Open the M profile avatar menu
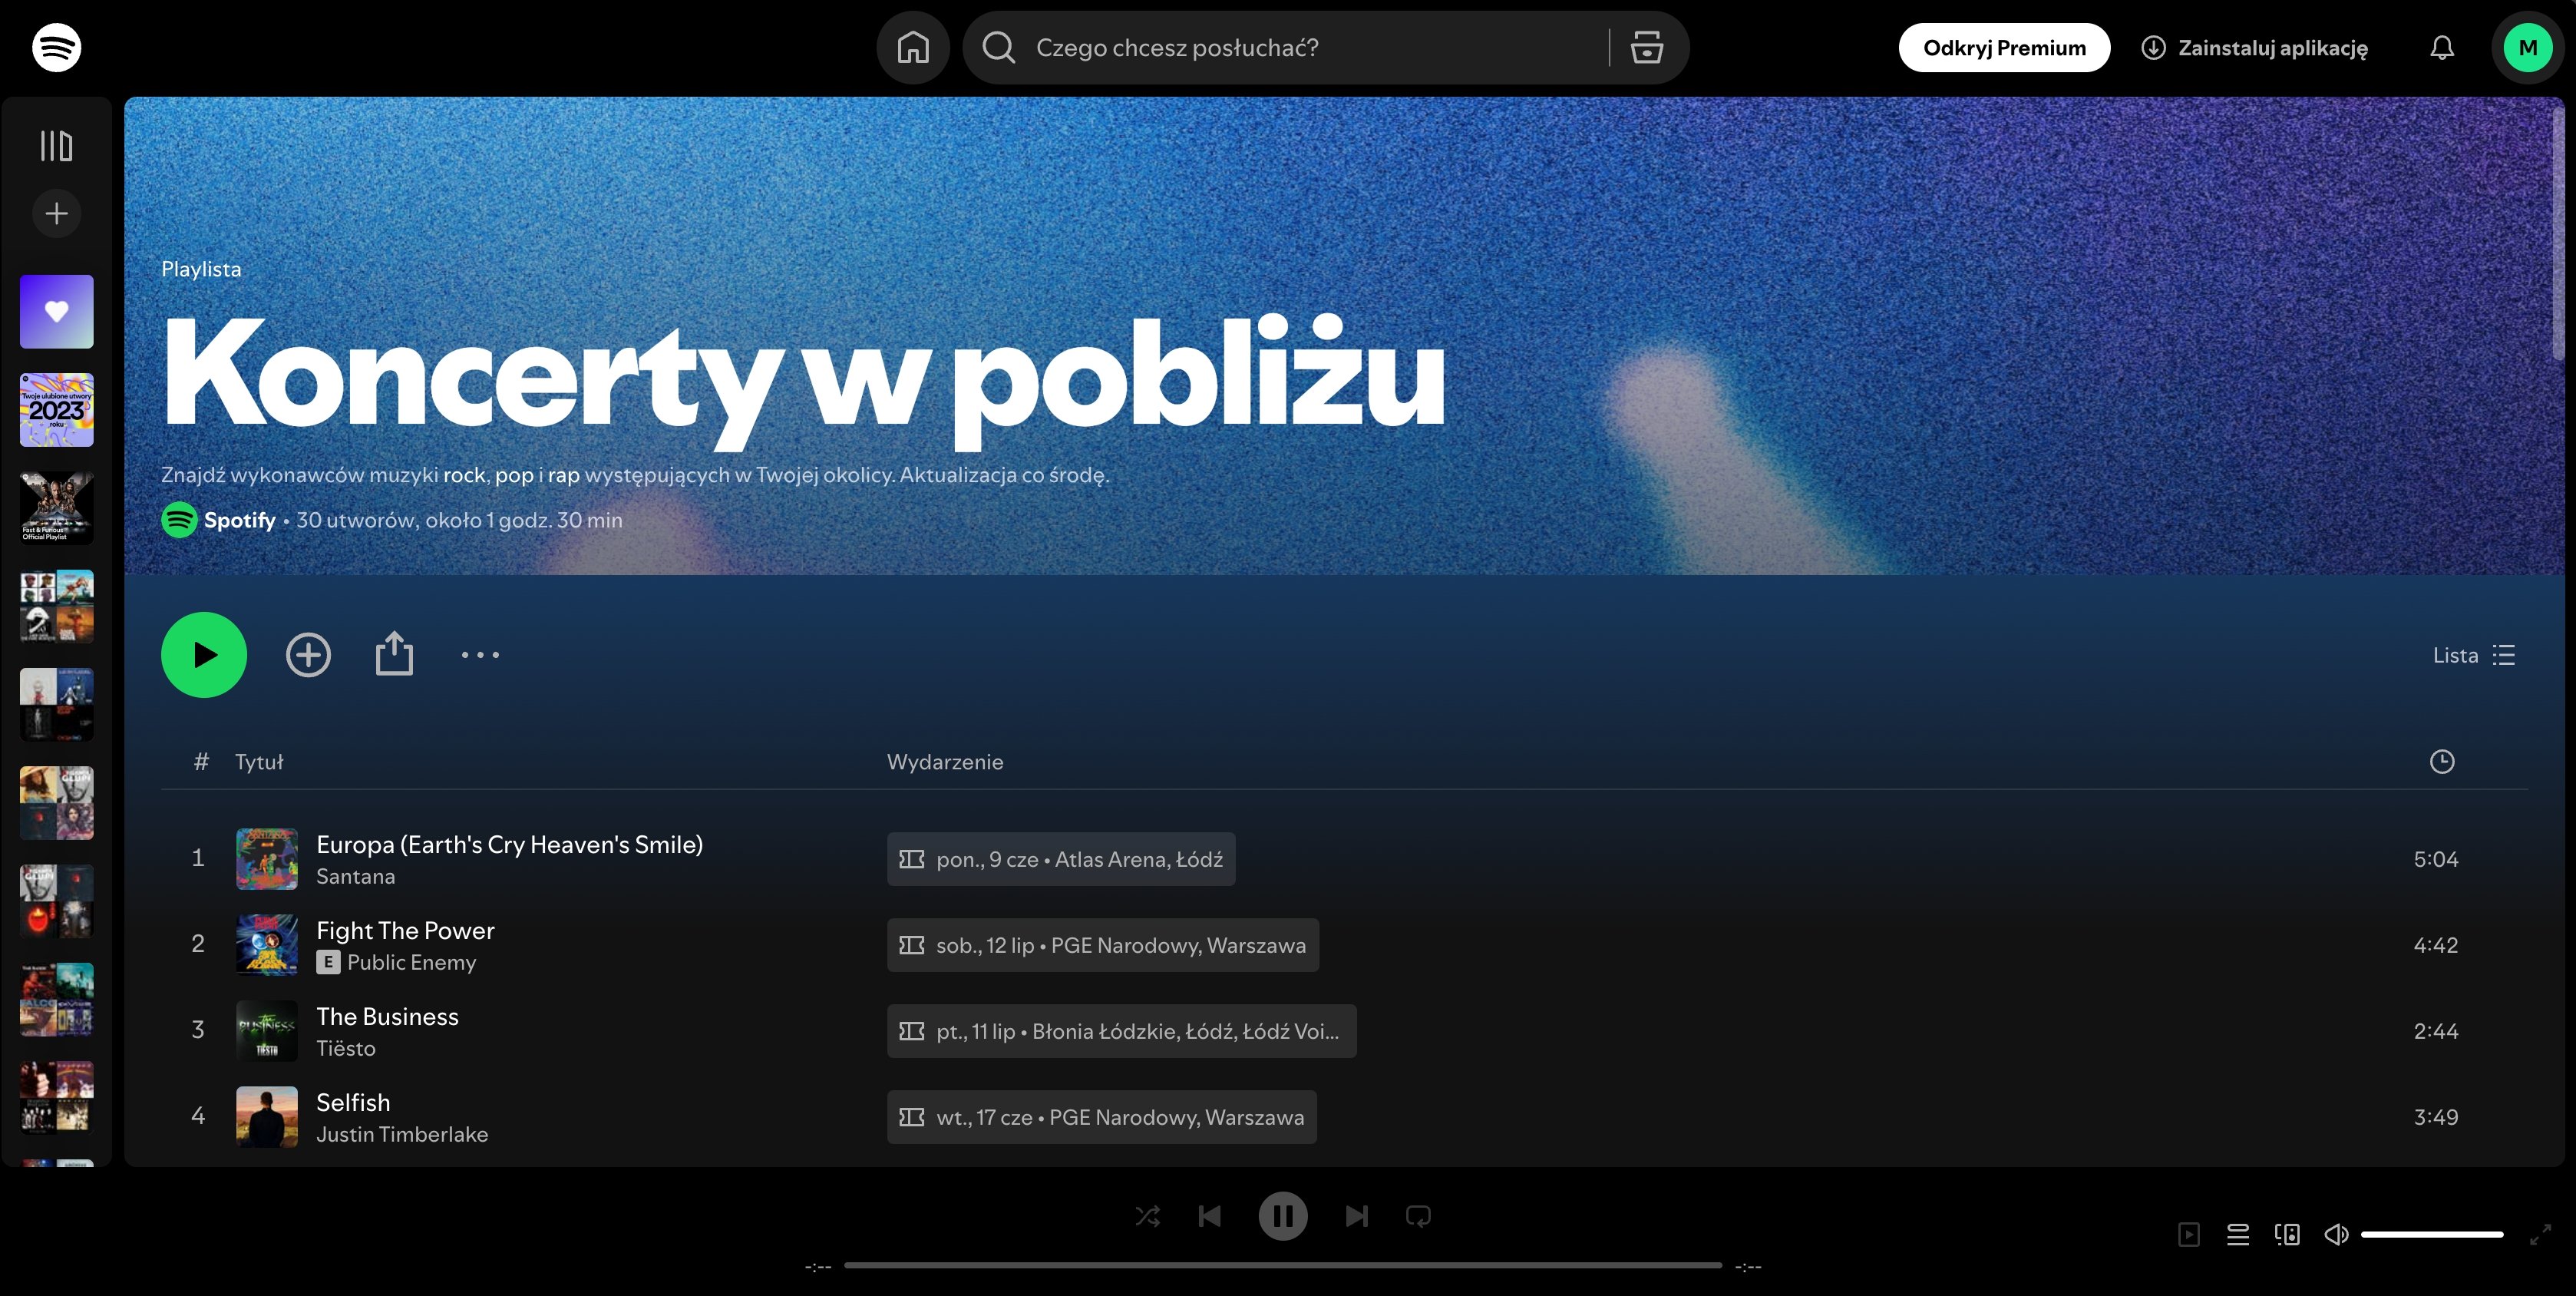Viewport: 2576px width, 1296px height. click(x=2528, y=47)
